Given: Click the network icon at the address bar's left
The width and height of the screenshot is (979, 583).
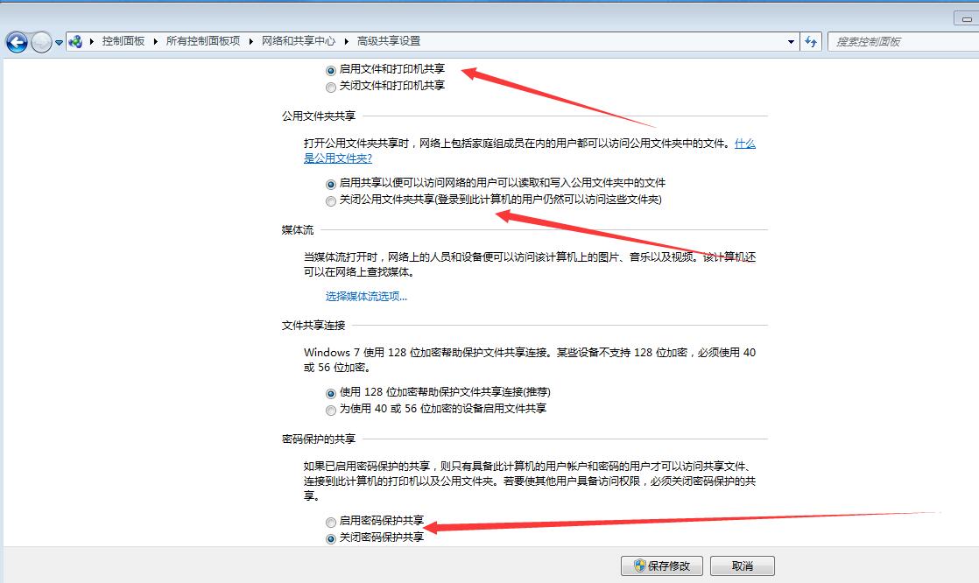Looking at the screenshot, I should pos(75,40).
